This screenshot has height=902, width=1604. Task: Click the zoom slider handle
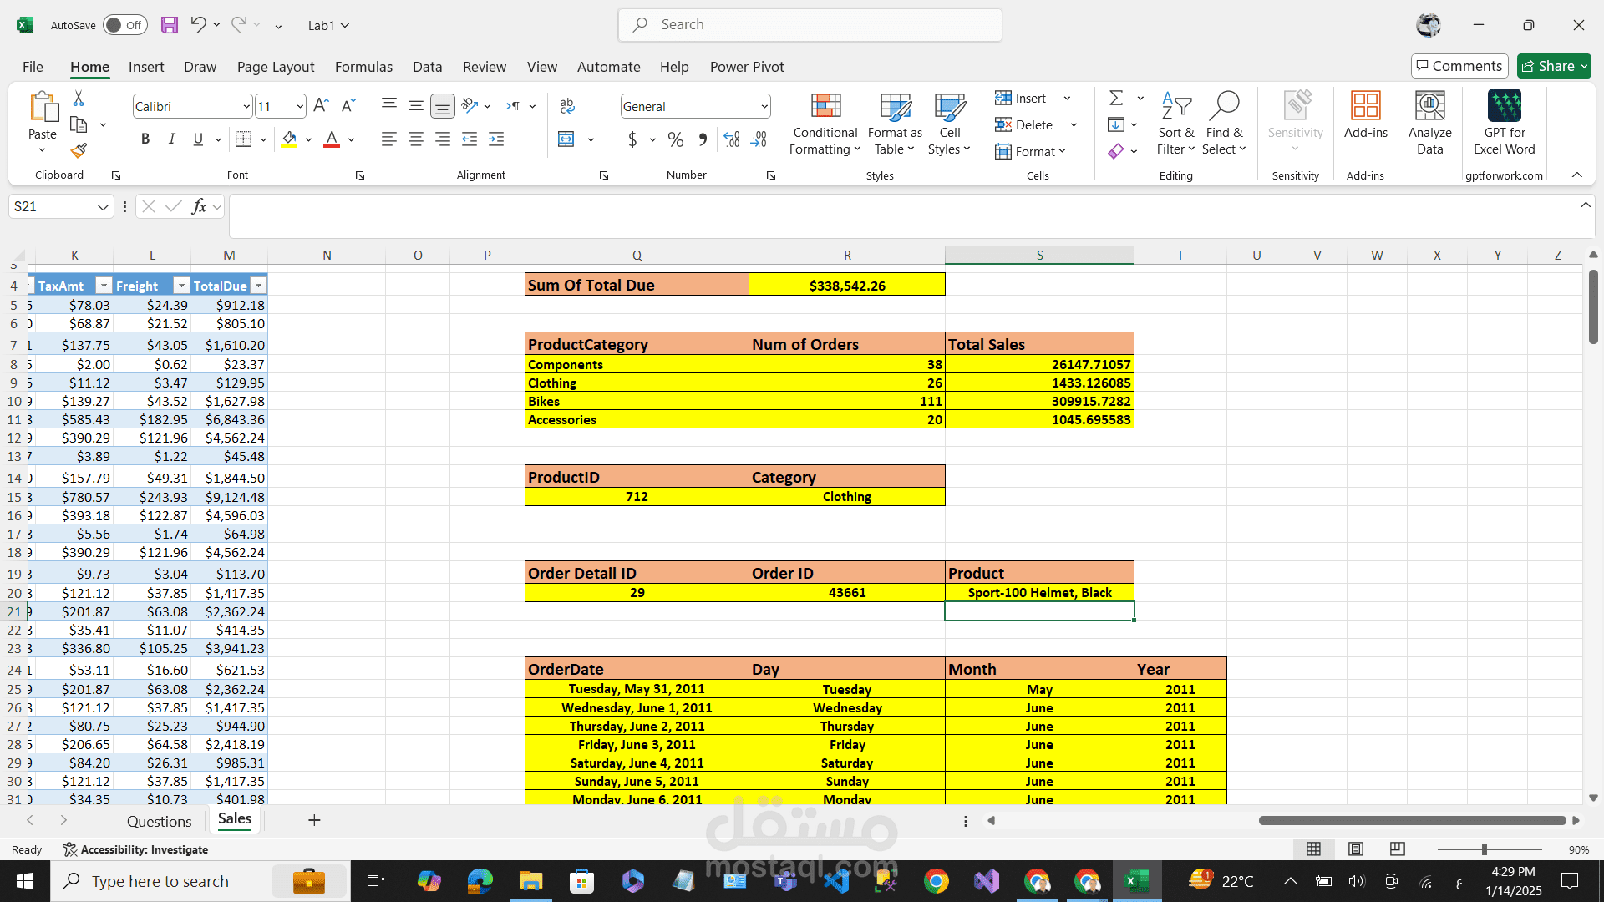click(x=1485, y=849)
